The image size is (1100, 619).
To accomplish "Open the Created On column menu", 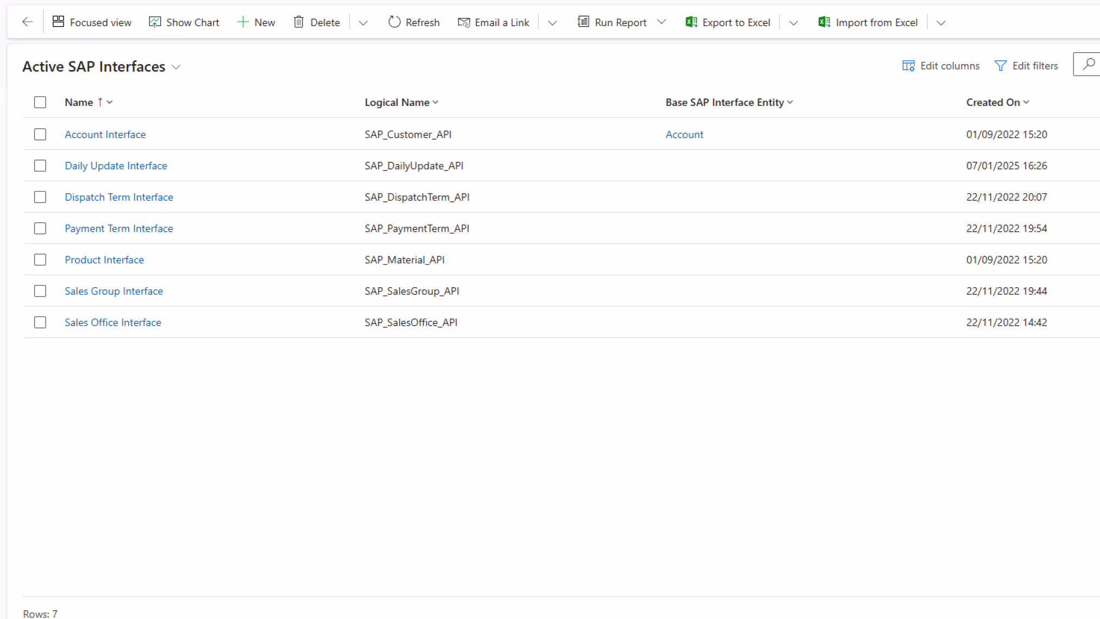I will click(x=997, y=102).
